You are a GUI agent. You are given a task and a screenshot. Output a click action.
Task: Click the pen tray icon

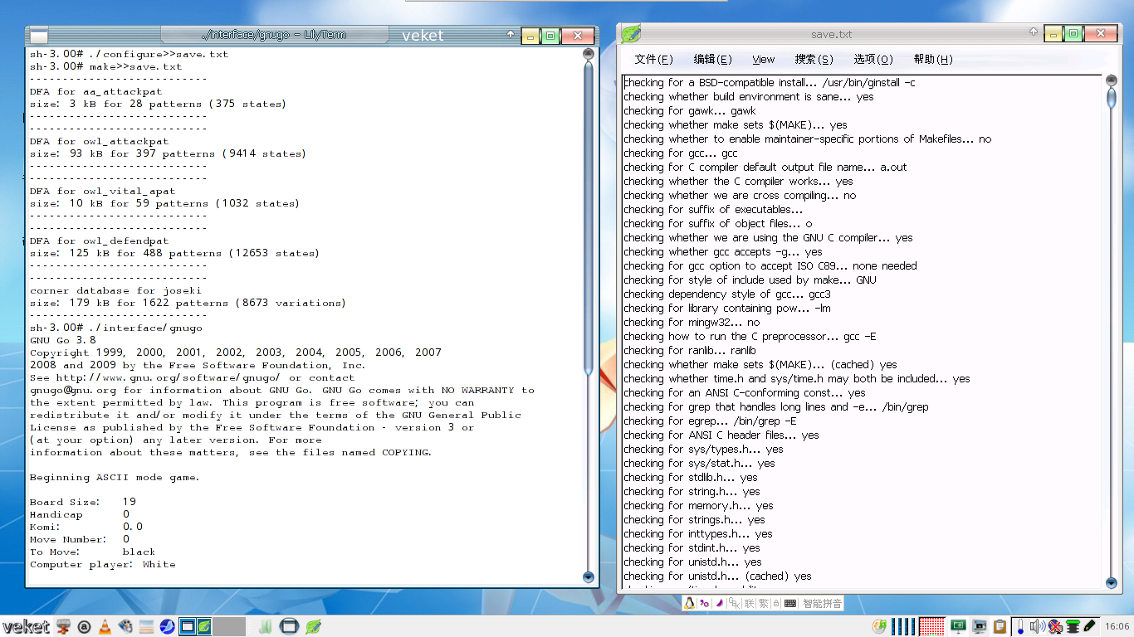pos(1090,626)
